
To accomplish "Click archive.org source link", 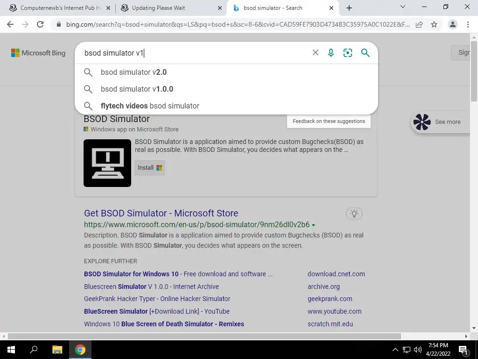I will tap(323, 287).
